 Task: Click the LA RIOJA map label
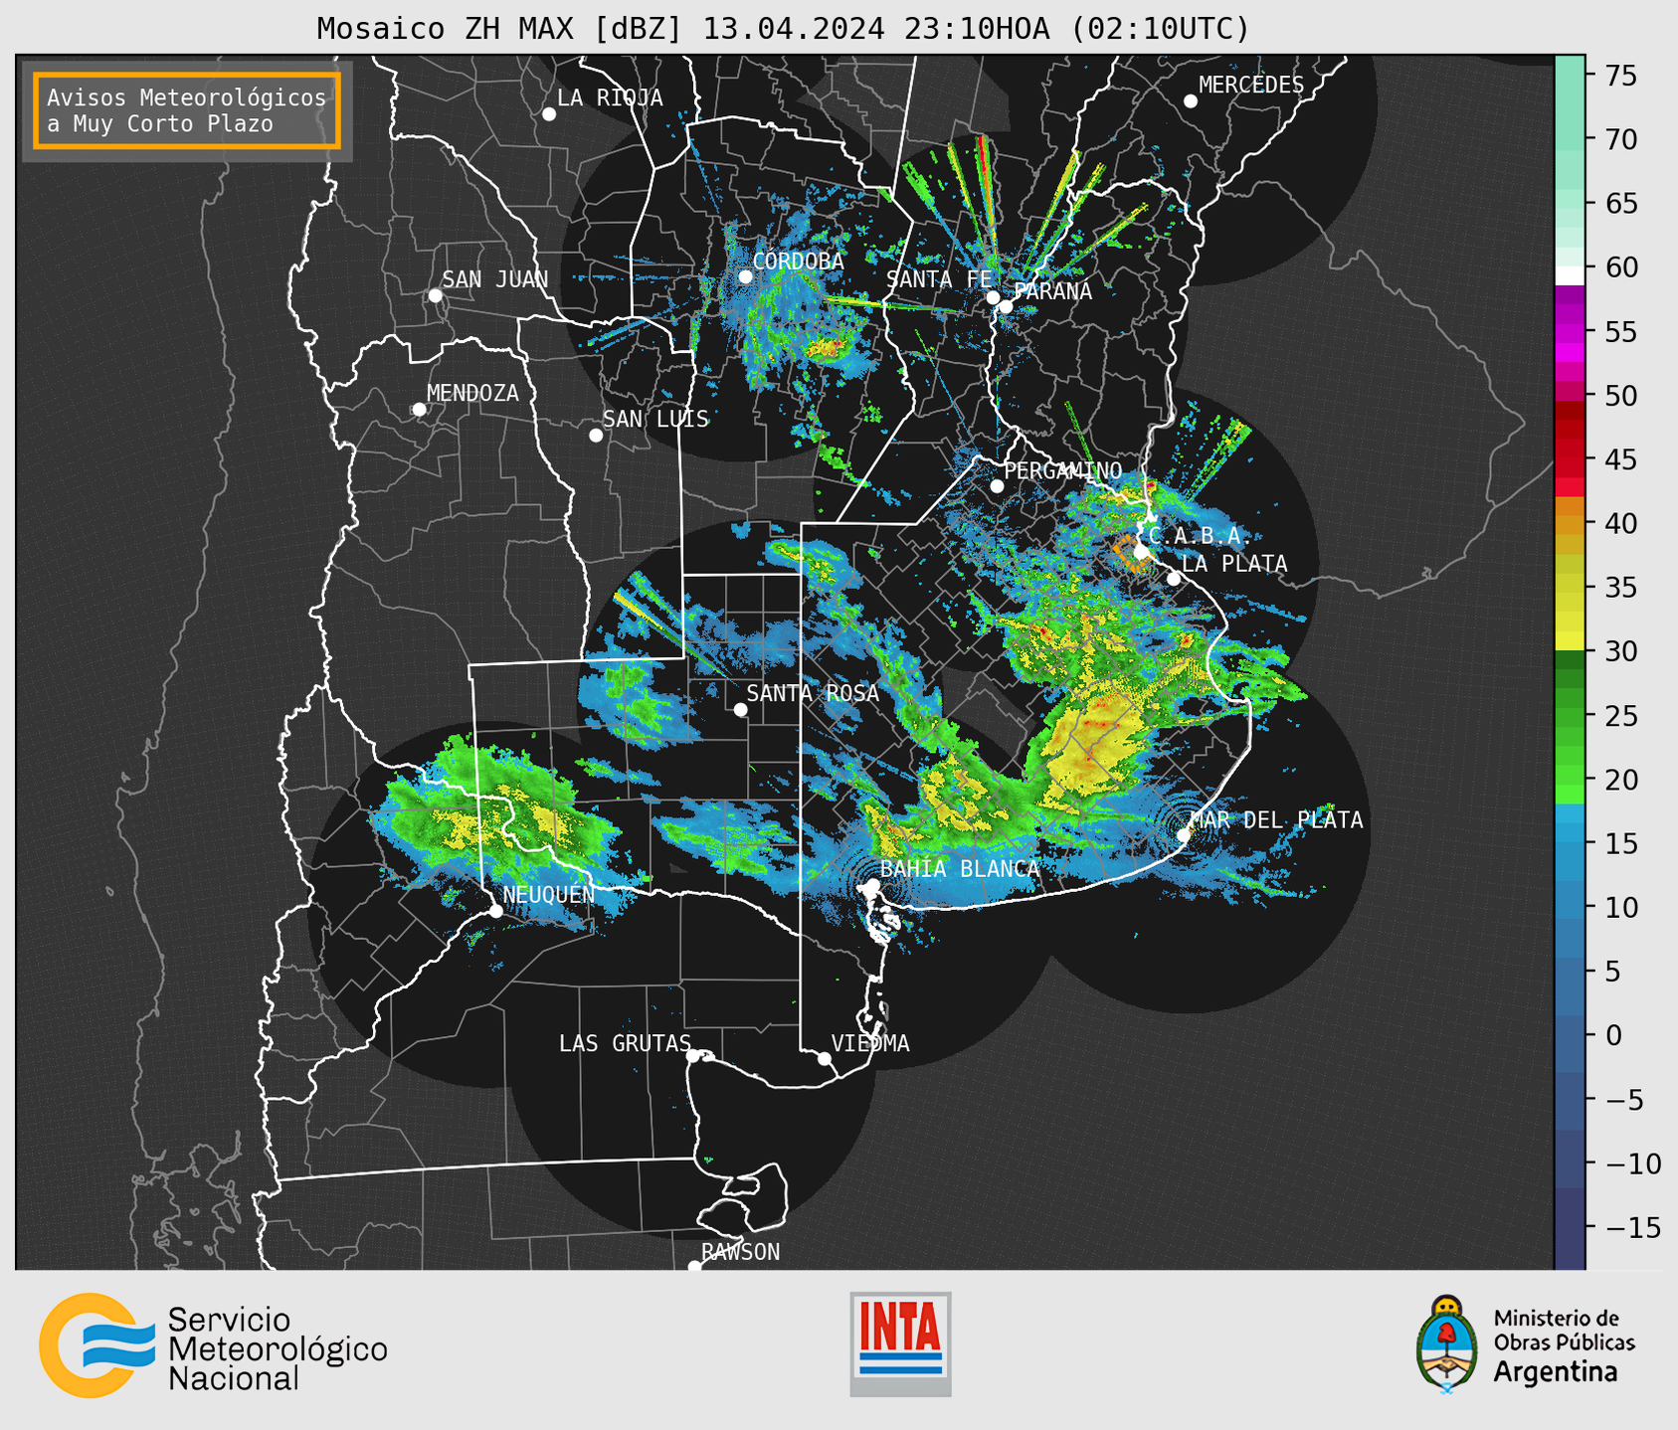tap(610, 97)
